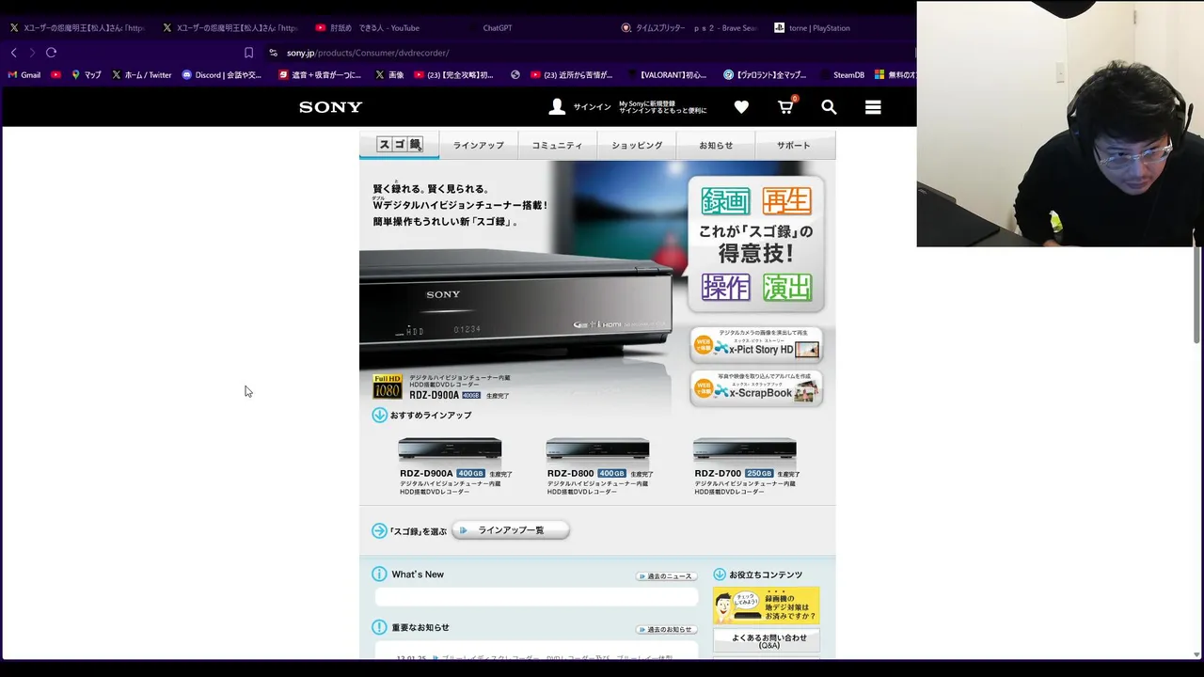The width and height of the screenshot is (1204, 677).
Task: Click the 演出 feature icon
Action: 786,287
